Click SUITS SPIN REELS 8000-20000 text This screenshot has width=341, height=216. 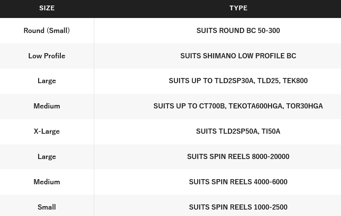[238, 156]
